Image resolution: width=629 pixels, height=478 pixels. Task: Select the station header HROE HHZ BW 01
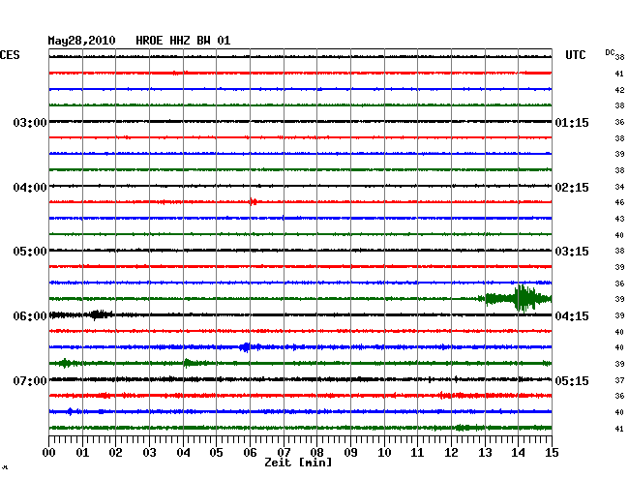tap(183, 41)
